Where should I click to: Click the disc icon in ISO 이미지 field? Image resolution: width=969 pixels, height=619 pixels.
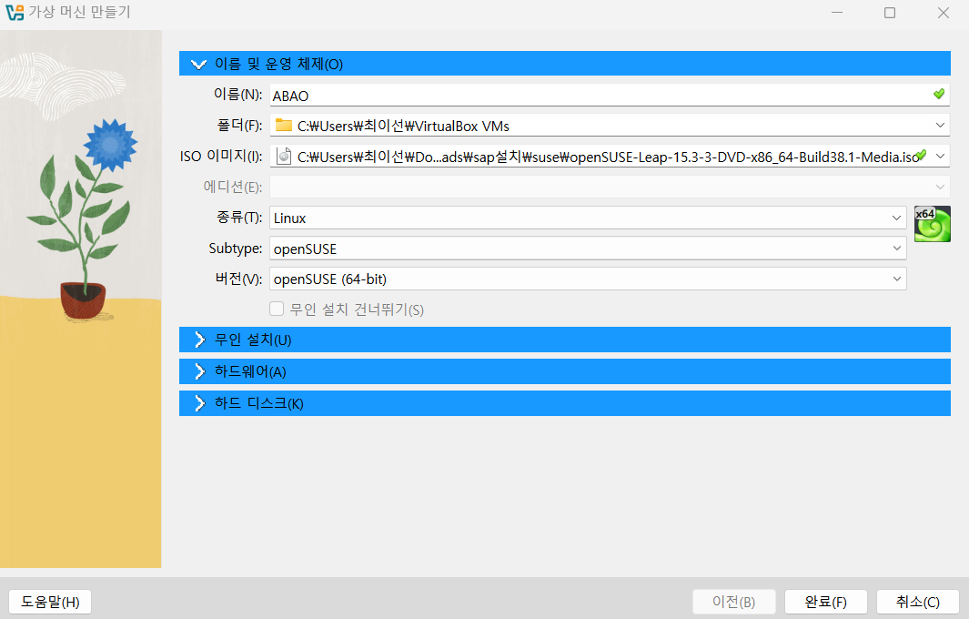(284, 157)
